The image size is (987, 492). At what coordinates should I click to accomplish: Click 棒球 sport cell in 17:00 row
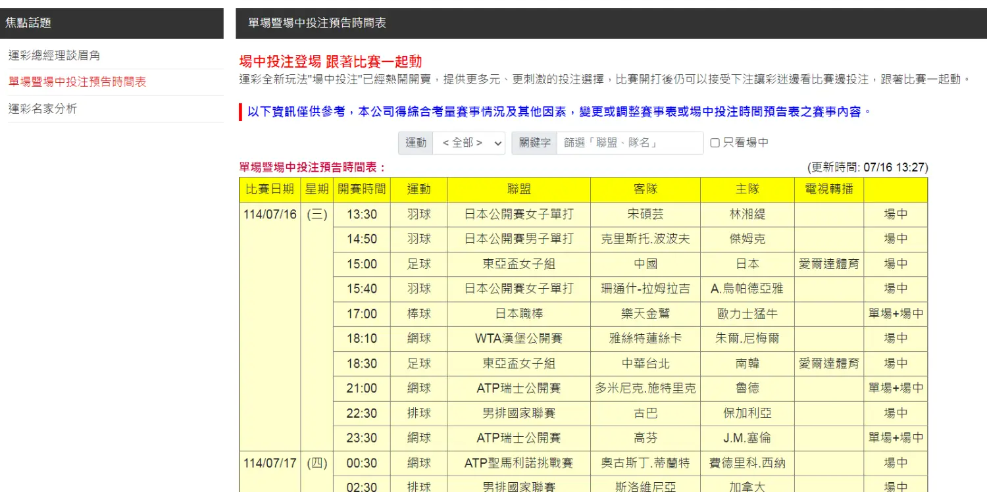(419, 314)
